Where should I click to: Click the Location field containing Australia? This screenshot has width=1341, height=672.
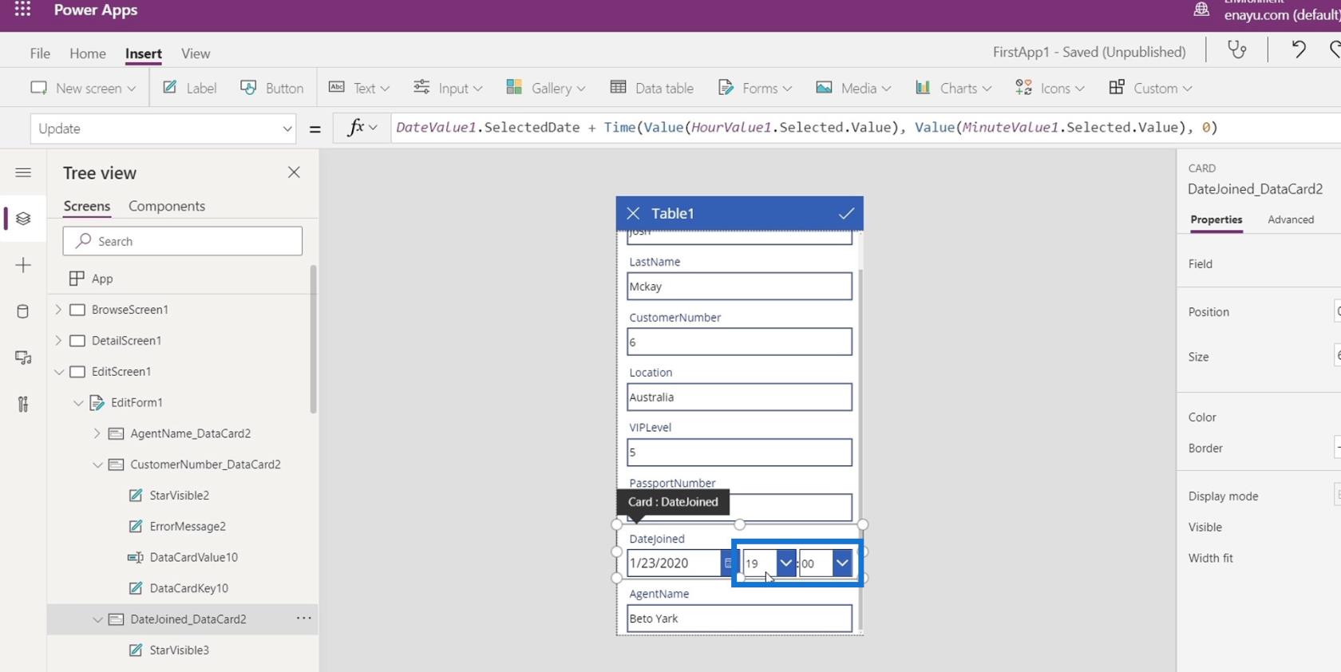pos(739,397)
